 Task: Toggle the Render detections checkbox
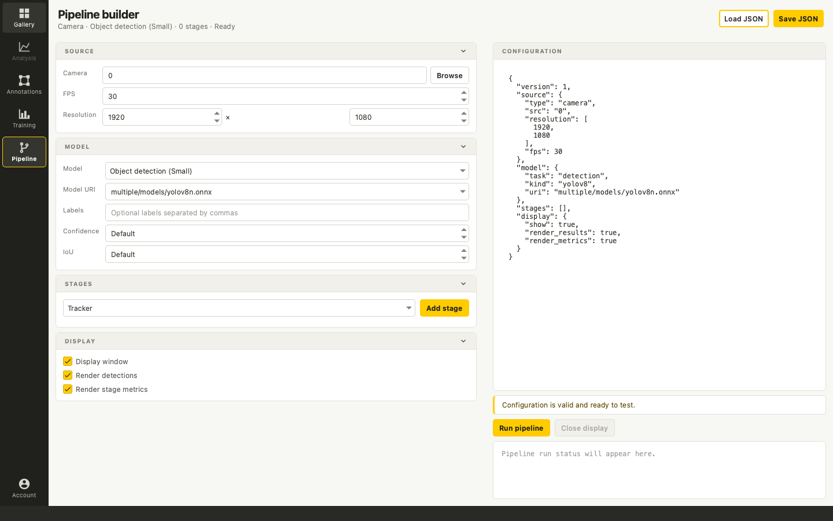click(x=68, y=375)
